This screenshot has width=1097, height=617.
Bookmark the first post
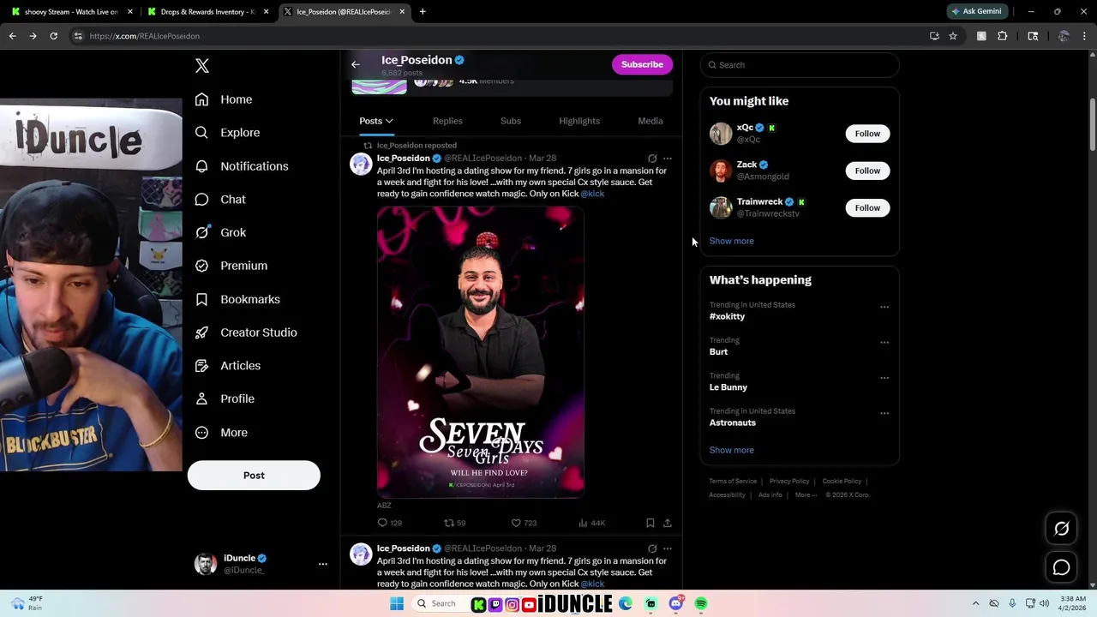click(650, 523)
